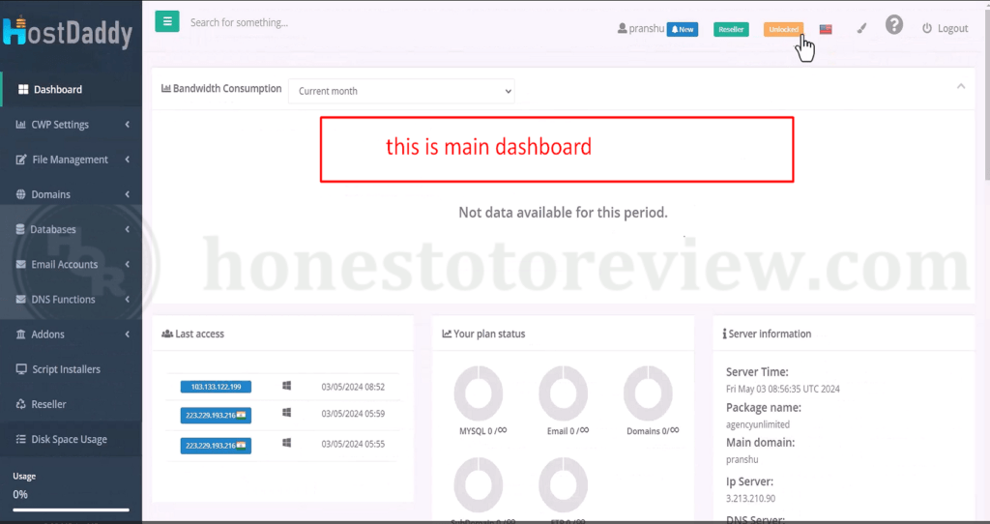
Task: Open Disk Space Usage menu item
Action: (x=71, y=439)
